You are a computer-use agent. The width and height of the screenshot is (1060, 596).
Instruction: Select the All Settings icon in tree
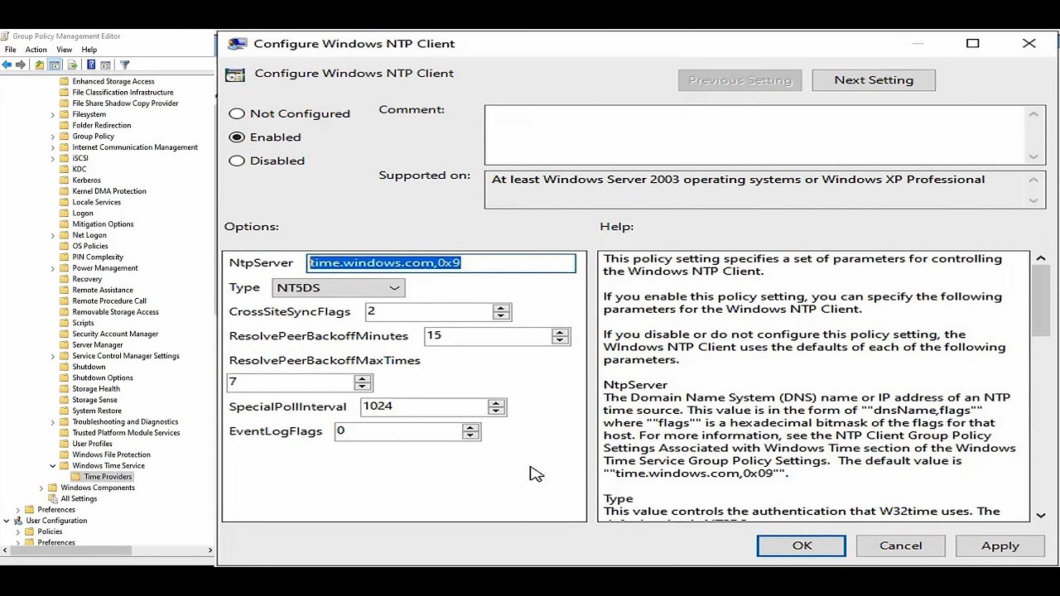pyautogui.click(x=53, y=498)
